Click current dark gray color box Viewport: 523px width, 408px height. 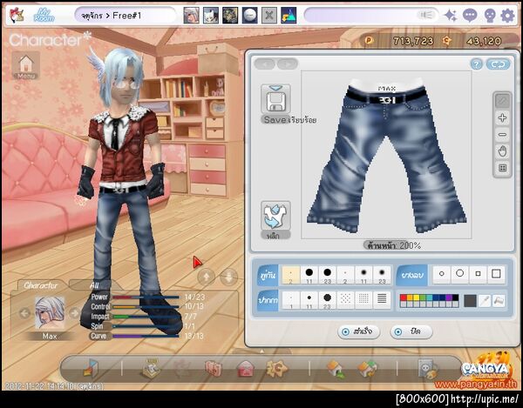pos(471,301)
